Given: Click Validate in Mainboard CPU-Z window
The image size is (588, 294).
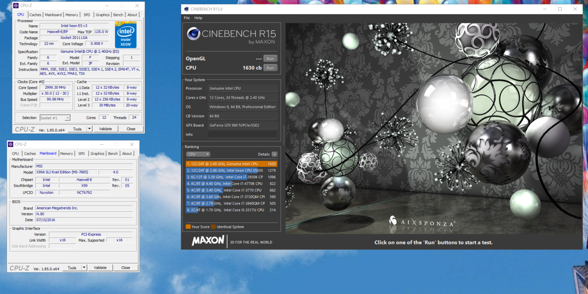Looking at the screenshot, I should (100, 268).
